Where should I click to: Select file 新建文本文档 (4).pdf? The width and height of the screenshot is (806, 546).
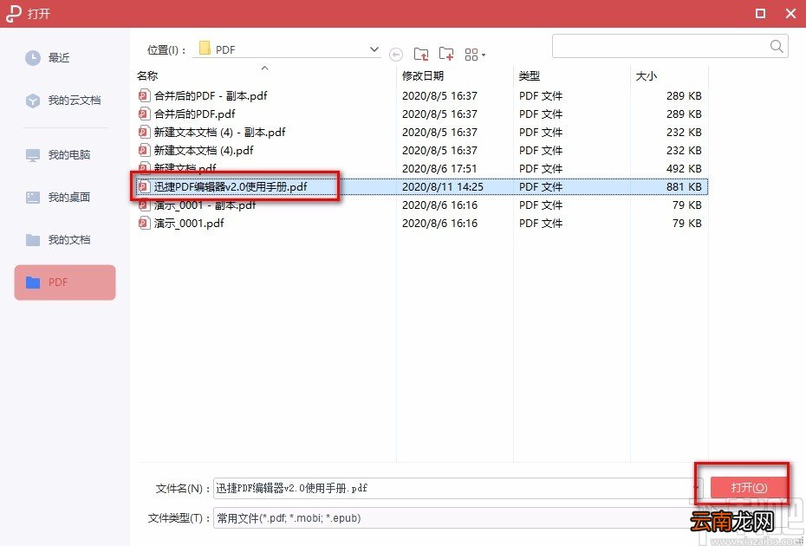[x=204, y=151]
